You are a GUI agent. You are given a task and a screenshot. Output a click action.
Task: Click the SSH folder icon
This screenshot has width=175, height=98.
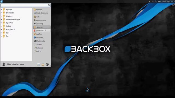[4, 33]
